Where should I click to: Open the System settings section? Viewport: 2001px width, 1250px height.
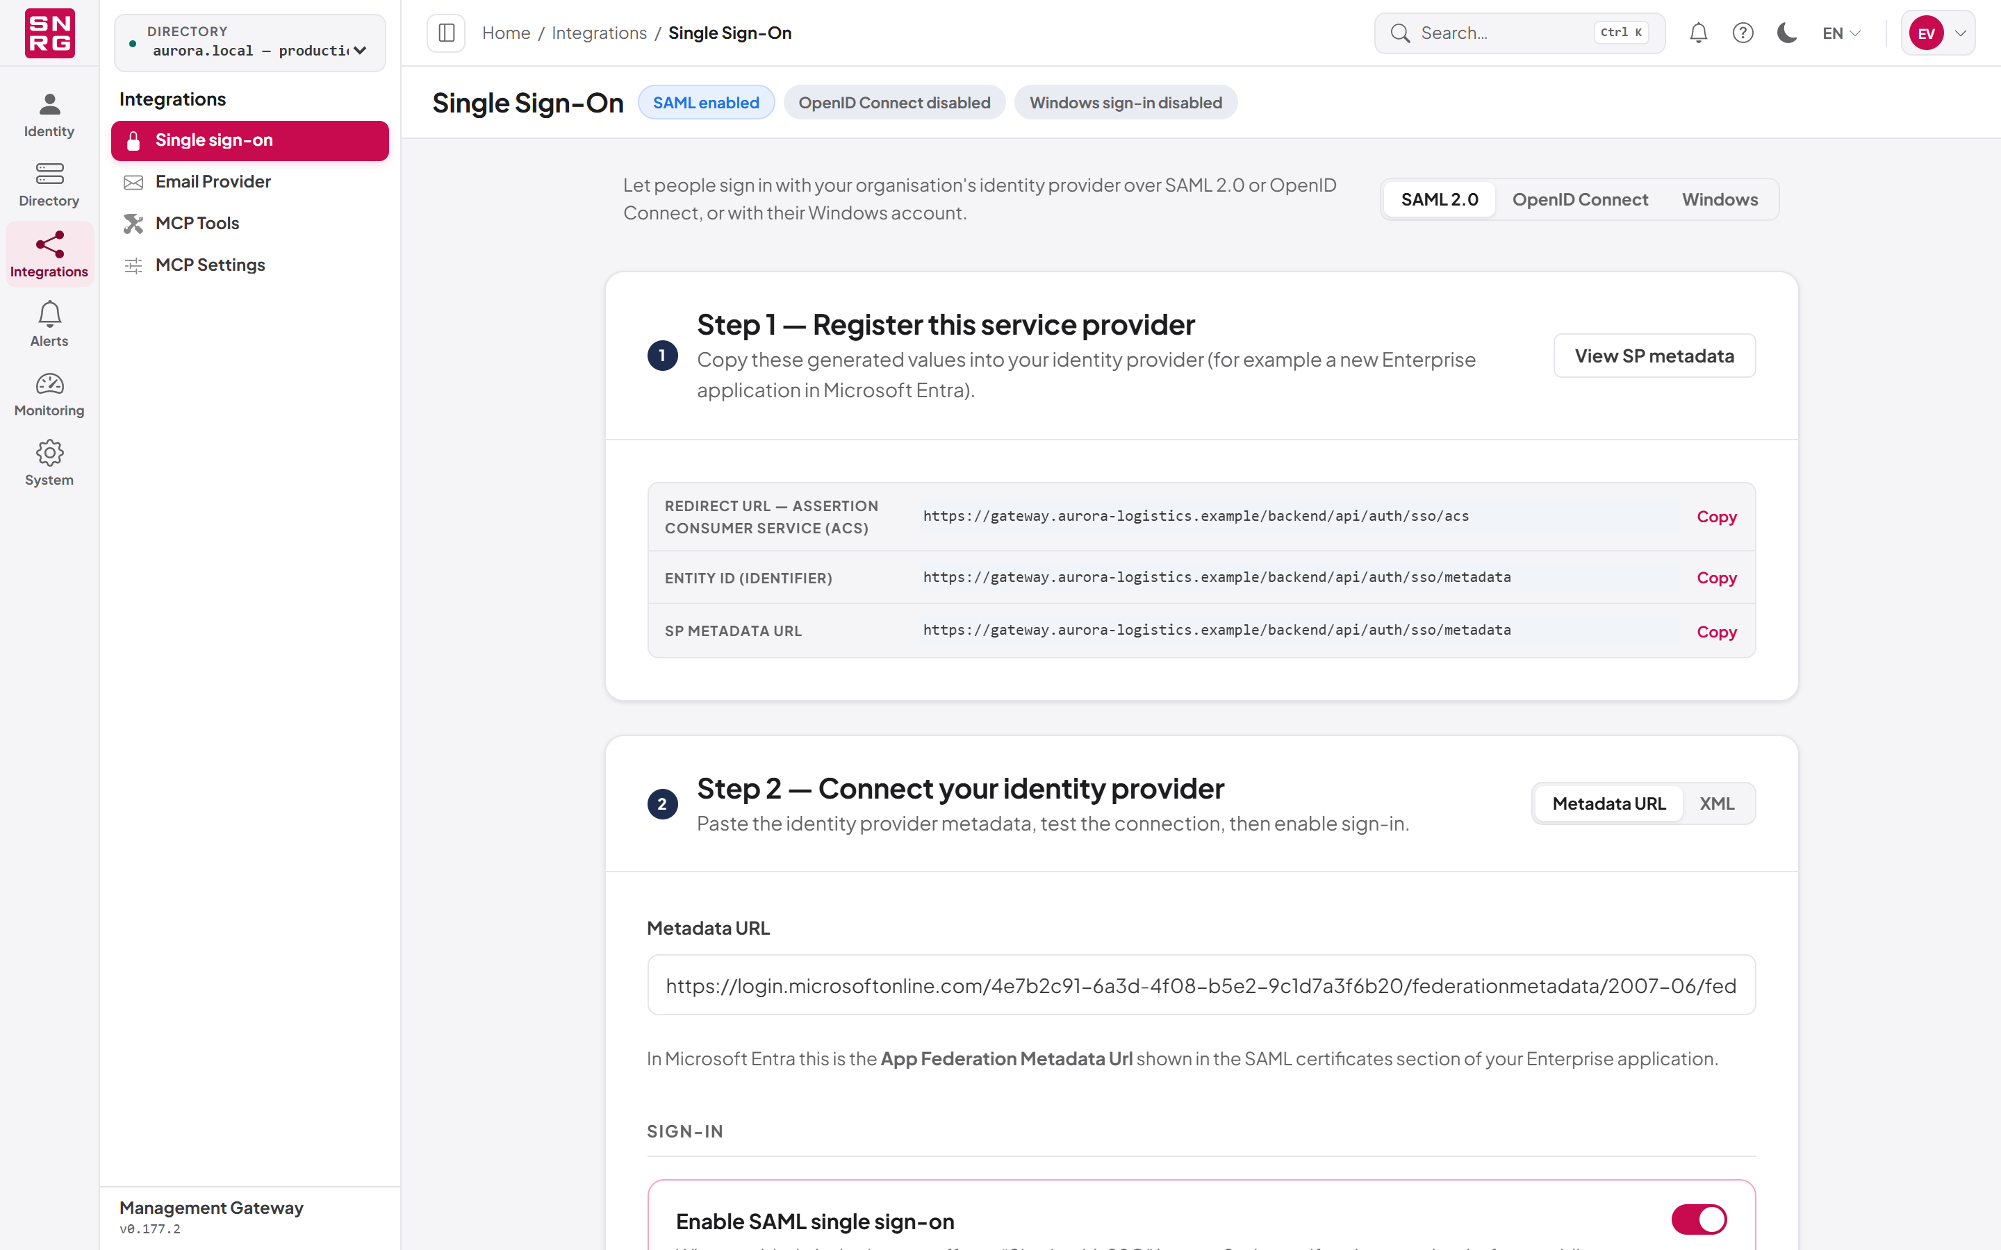(x=49, y=464)
